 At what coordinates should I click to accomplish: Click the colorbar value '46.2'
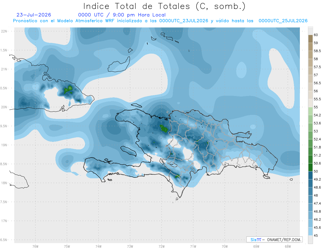point(317,220)
